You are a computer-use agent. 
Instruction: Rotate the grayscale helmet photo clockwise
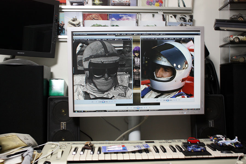point(112,102)
